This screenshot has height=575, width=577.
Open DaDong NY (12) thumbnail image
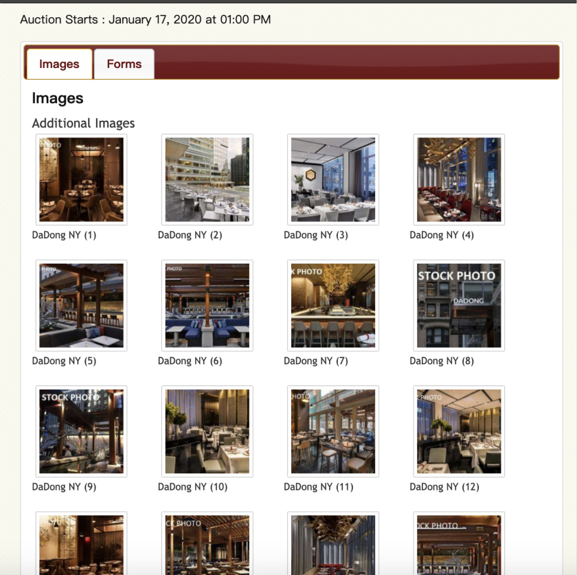(459, 431)
